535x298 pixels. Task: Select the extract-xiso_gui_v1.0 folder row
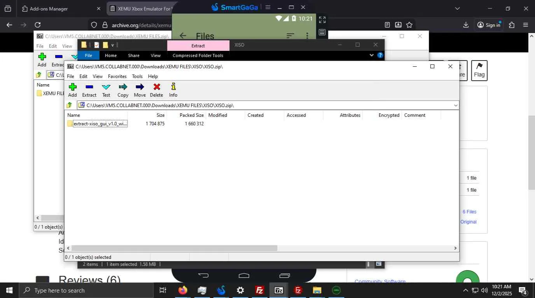(97, 124)
